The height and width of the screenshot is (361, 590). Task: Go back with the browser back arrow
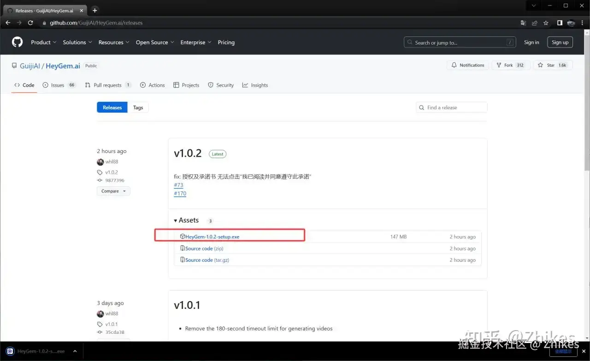click(x=8, y=23)
